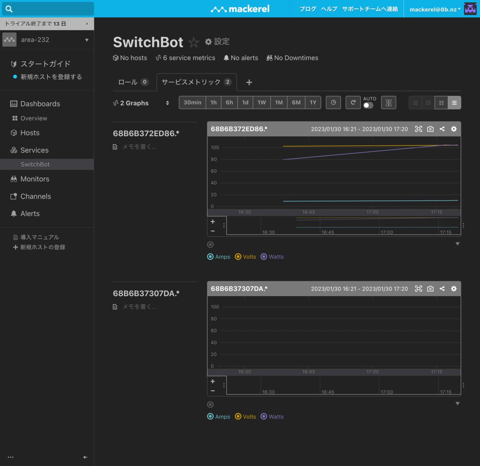Write a memo for 68B6B37307DA.*

click(x=139, y=307)
